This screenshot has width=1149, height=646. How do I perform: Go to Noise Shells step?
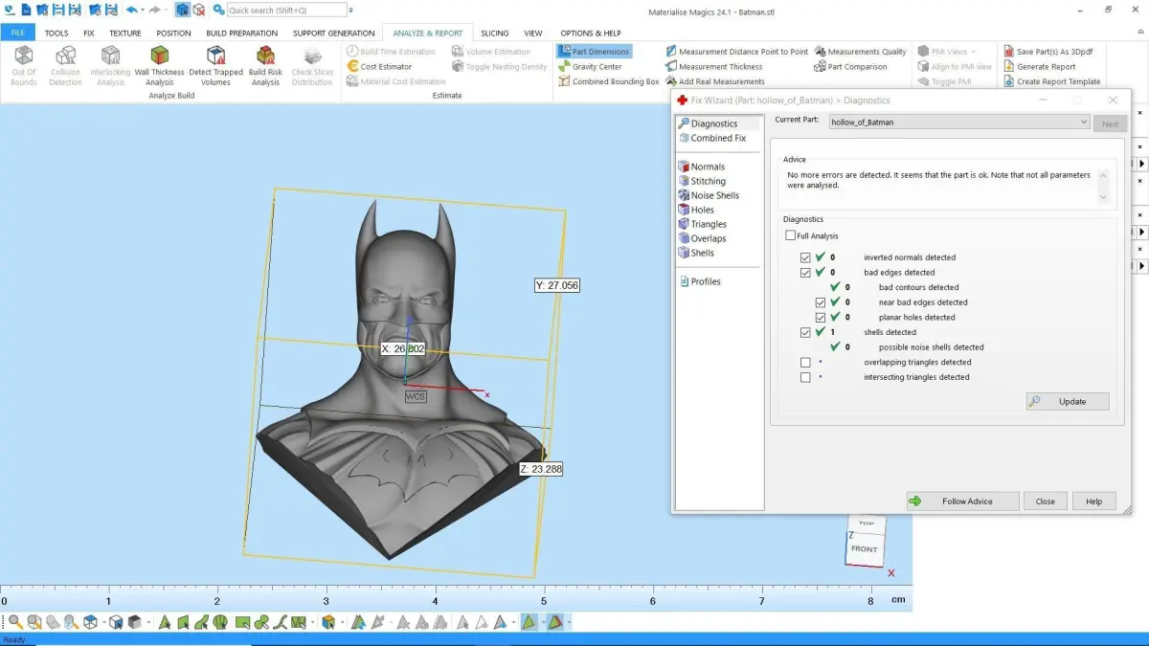coord(708,195)
